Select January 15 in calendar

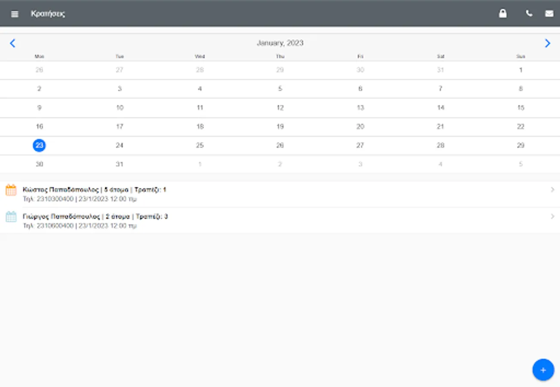[521, 108]
